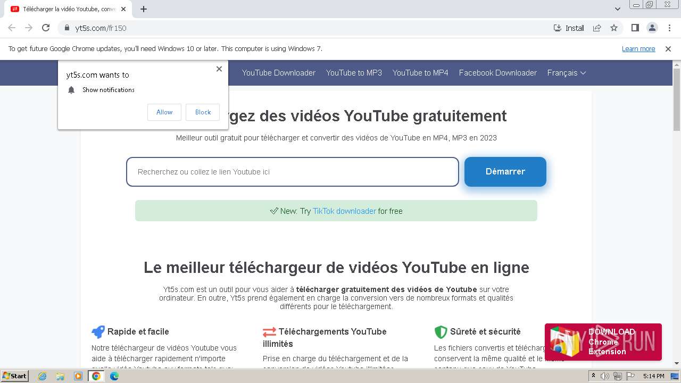681x383 pixels.
Task: Click the address bar URL
Action: coord(101,28)
